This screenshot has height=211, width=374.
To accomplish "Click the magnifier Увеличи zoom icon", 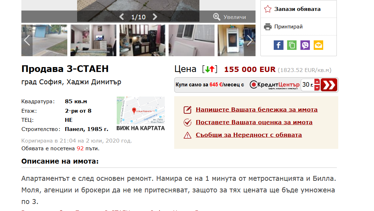I will 217,17.
